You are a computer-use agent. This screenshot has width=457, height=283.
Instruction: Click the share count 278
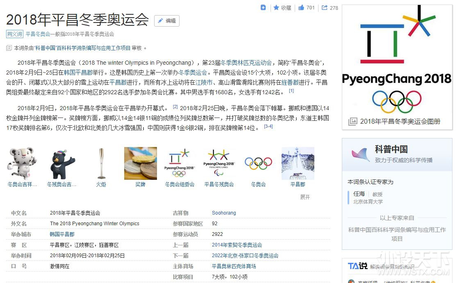click(x=334, y=8)
